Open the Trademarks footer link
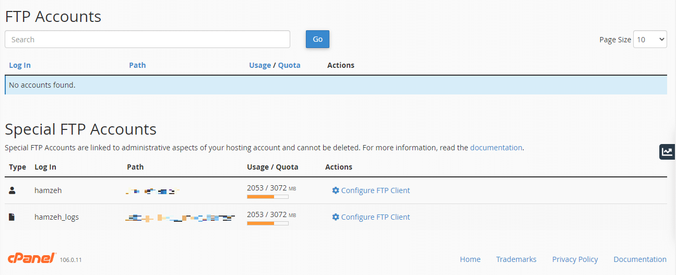This screenshot has height=275, width=676. (x=516, y=259)
